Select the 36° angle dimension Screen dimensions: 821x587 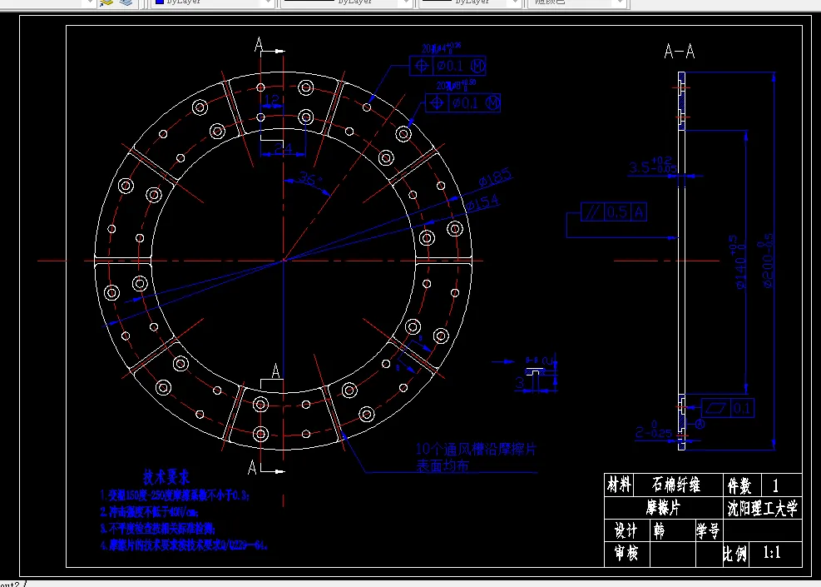[x=310, y=179]
